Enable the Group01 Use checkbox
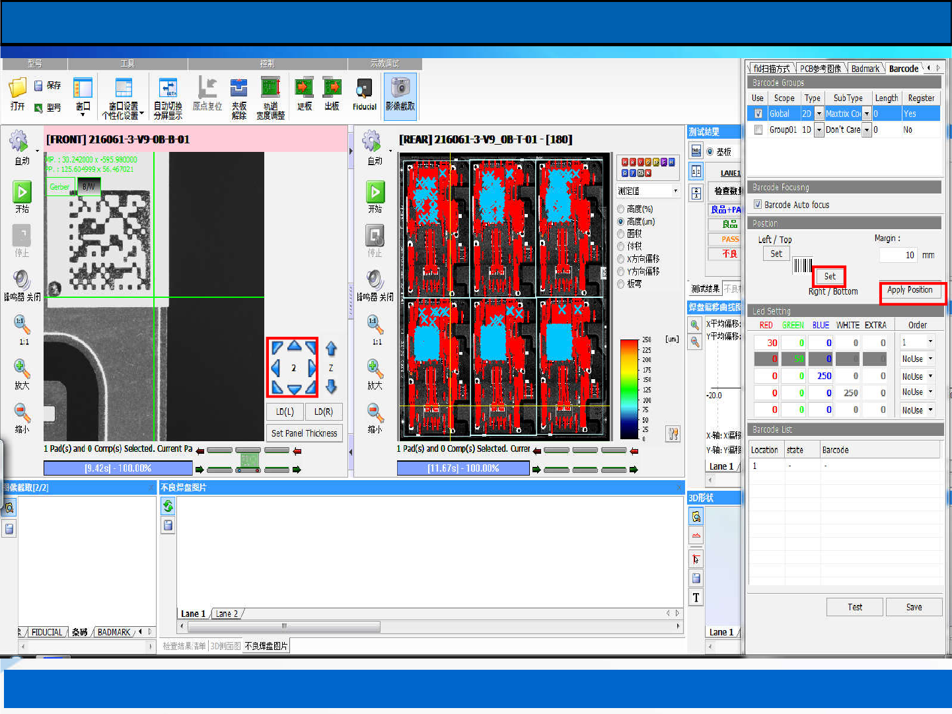The image size is (952, 714). coord(758,130)
